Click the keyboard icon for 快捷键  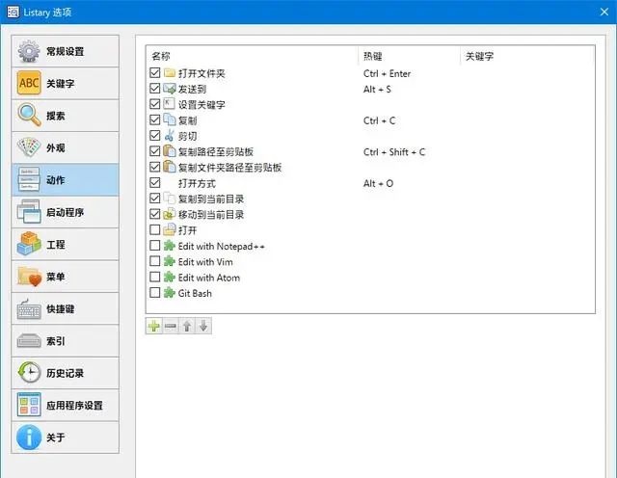tap(29, 308)
